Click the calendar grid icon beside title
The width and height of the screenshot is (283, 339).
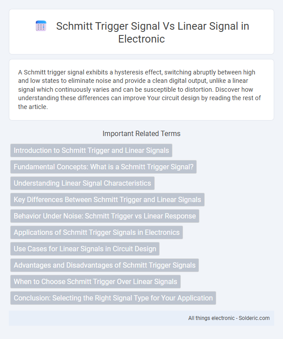(x=41, y=26)
